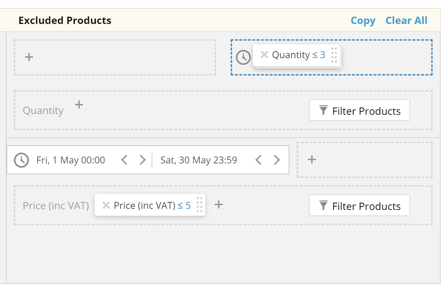Open the date range clock icon
Image resolution: width=445 pixels, height=300 pixels.
pos(21,160)
